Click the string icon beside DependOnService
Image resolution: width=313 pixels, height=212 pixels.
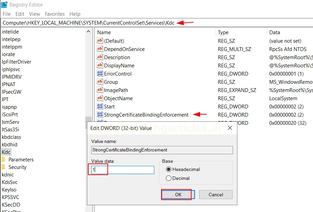tap(100, 49)
